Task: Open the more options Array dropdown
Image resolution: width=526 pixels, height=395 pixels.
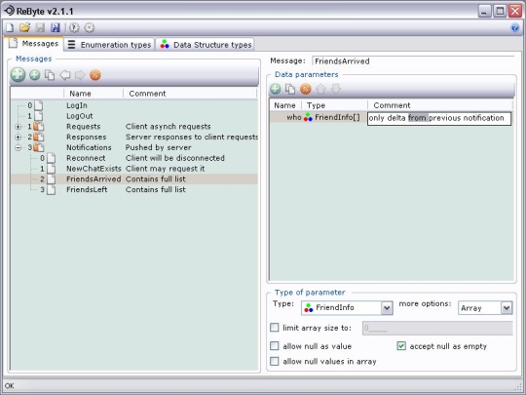Action: [x=507, y=308]
